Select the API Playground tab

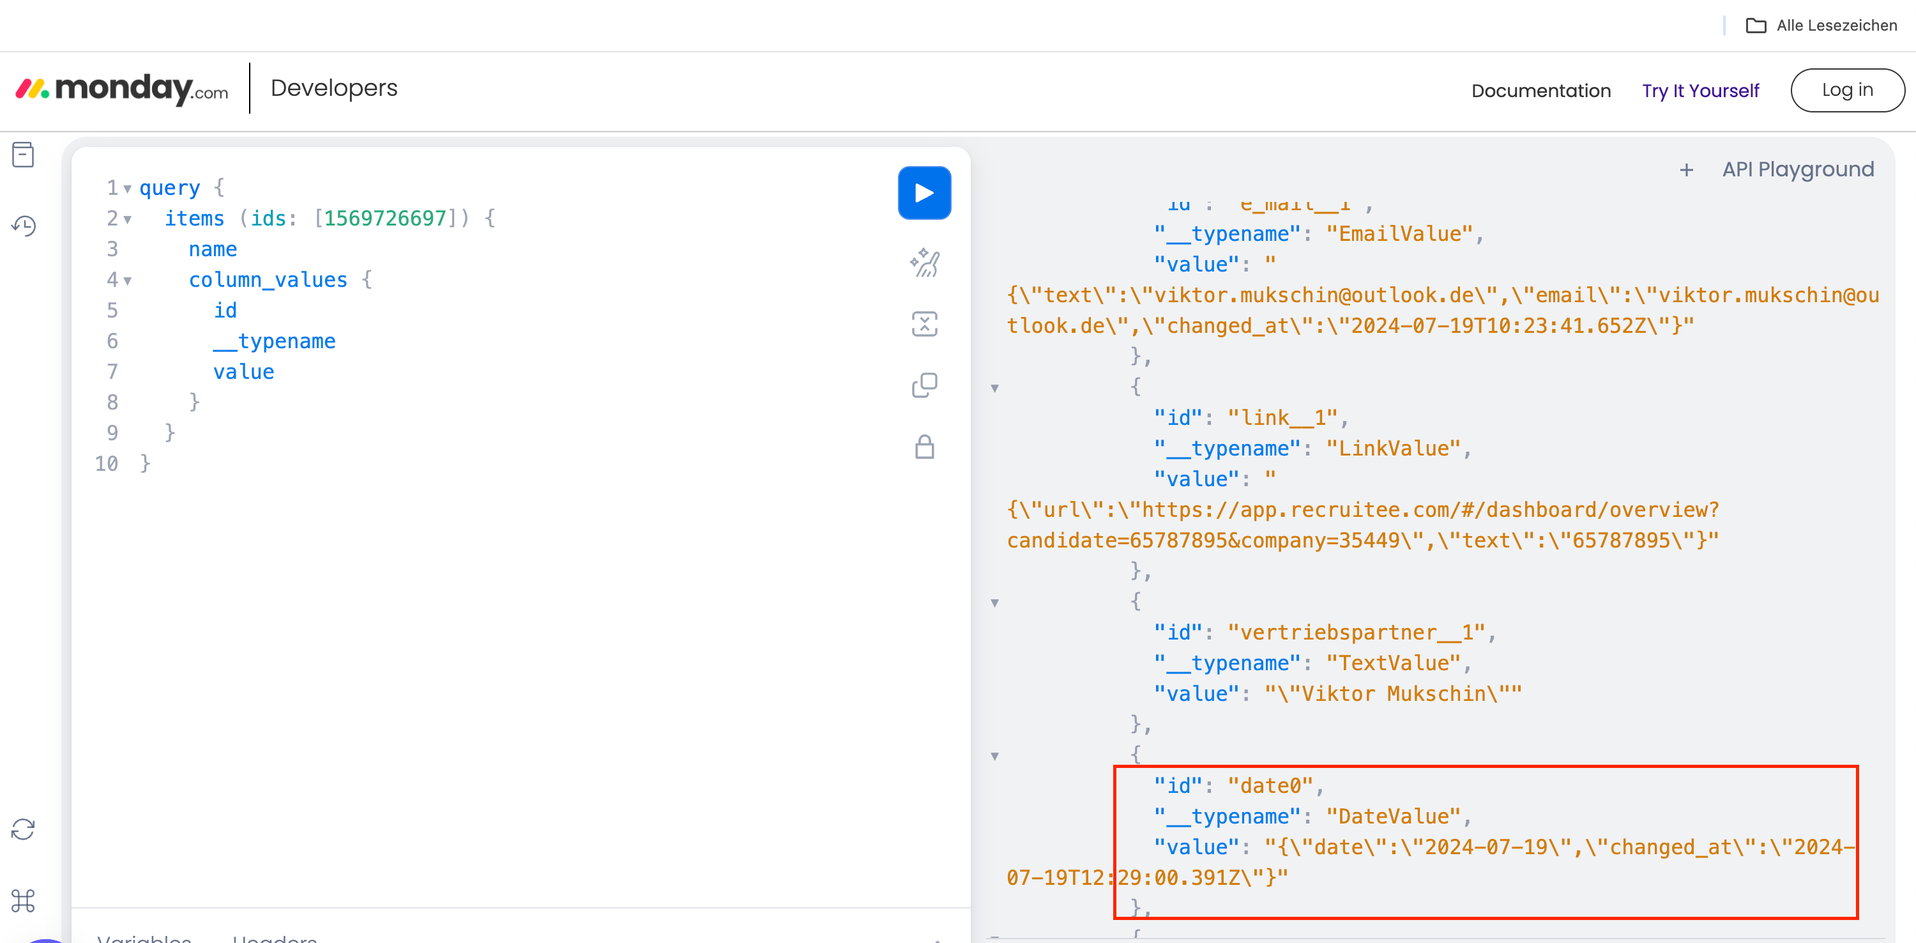pyautogui.click(x=1798, y=170)
